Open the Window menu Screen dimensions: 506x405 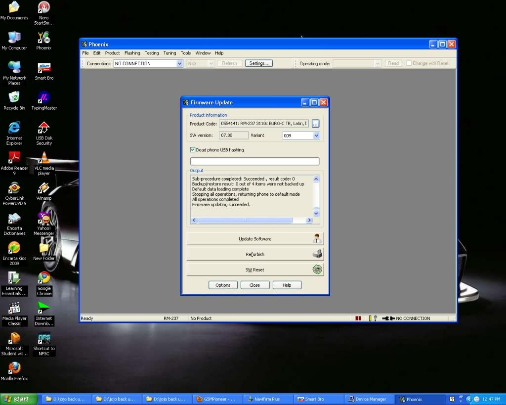[203, 53]
